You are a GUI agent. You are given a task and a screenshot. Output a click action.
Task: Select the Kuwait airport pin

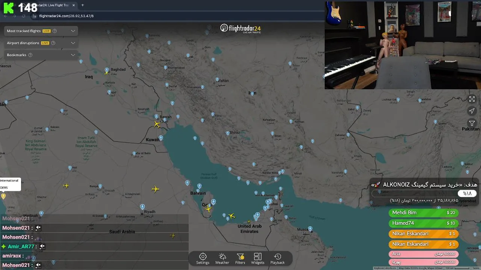[x=161, y=138]
